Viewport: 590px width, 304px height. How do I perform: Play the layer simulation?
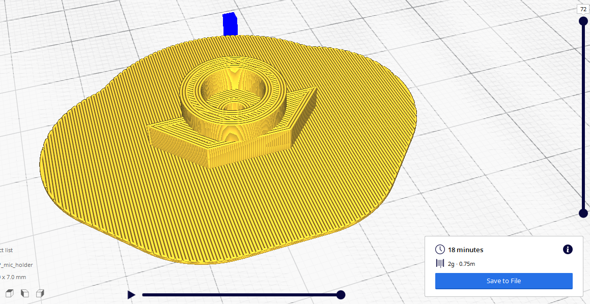point(131,295)
